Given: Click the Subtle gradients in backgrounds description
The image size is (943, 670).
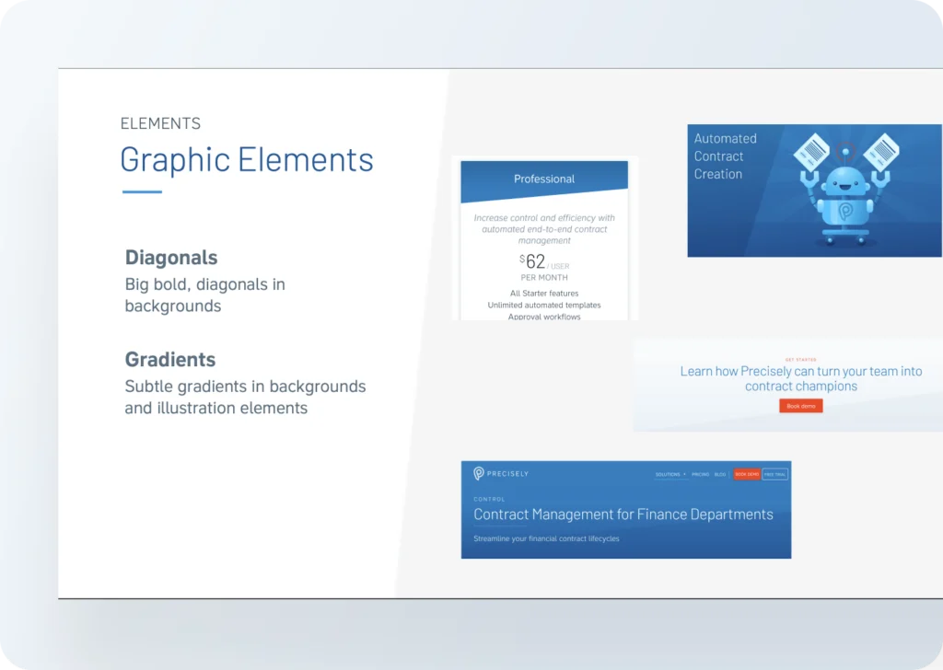Looking at the screenshot, I should pos(245,398).
